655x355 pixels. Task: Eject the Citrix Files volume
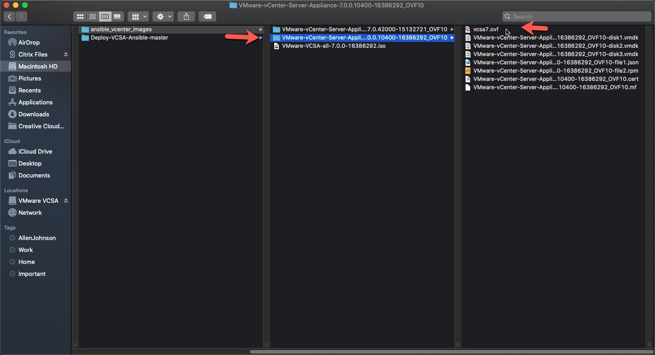pos(66,54)
